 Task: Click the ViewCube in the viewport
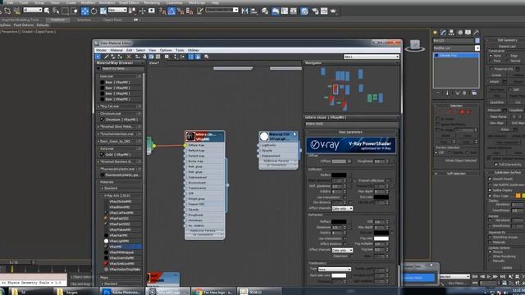415,46
